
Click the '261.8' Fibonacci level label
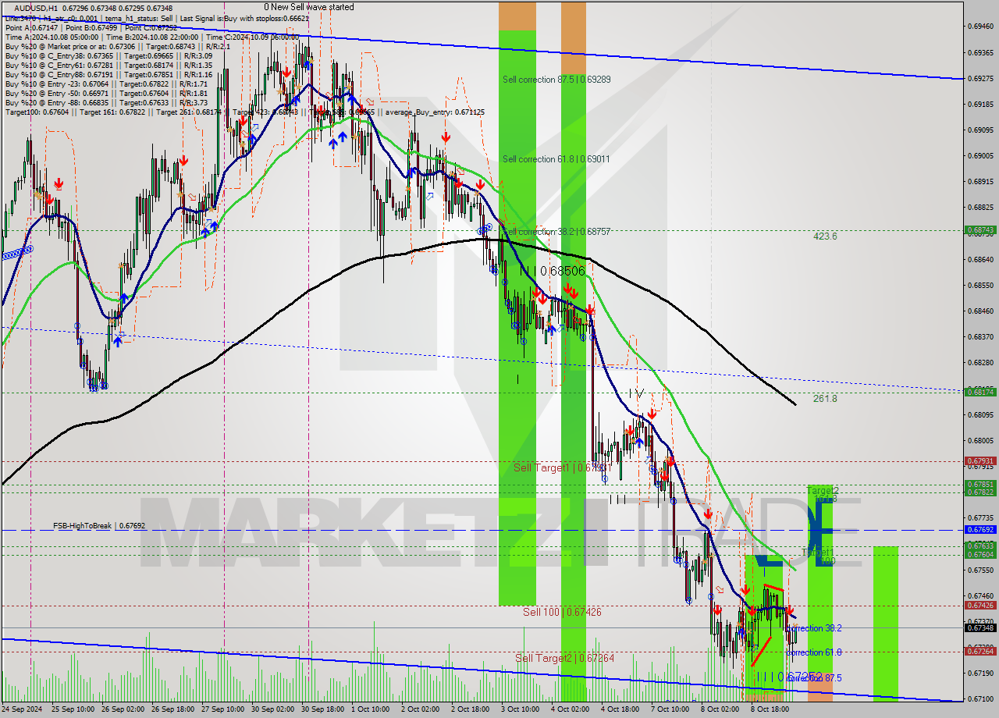click(x=825, y=398)
